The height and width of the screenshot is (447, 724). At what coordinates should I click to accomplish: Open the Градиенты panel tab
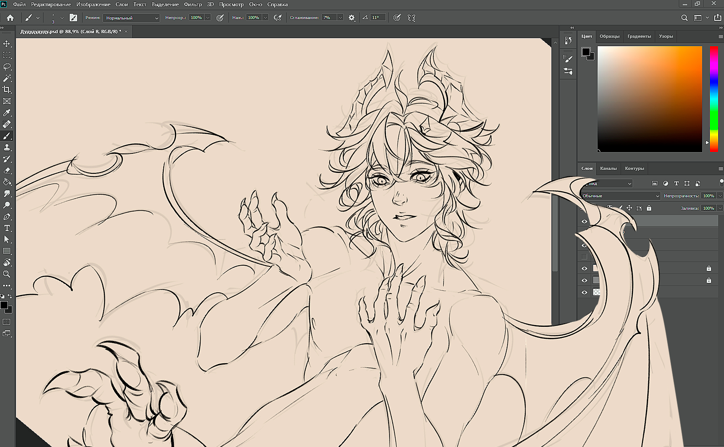tap(639, 36)
